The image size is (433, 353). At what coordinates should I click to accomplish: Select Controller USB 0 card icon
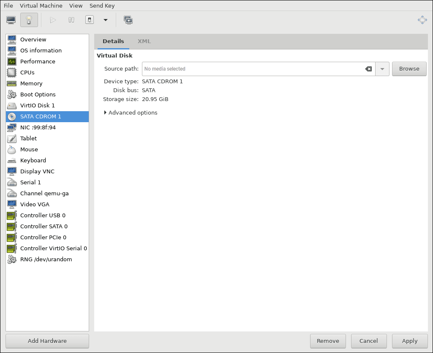[x=12, y=215]
